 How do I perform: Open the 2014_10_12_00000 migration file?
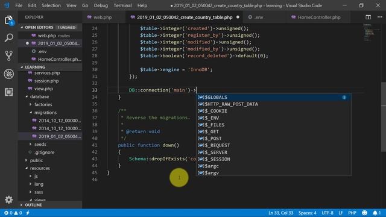tap(50, 121)
